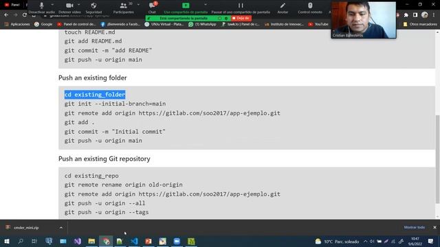This screenshot has width=440, height=247.
Task: Click green Uso compartido de pantalla button
Action: (x=186, y=8)
